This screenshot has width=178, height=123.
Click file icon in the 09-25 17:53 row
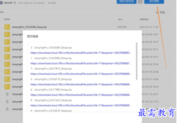(x=7, y=101)
